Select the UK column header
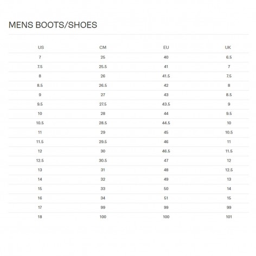 [x=228, y=47]
